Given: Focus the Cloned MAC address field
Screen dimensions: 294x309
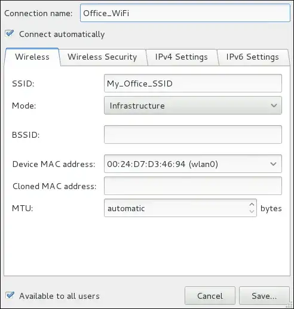Looking at the screenshot, I should (x=193, y=186).
